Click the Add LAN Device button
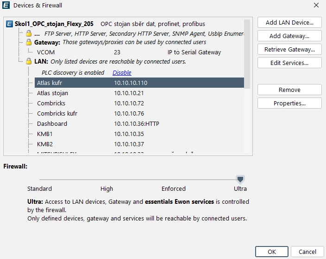This screenshot has width=326, height=259. (289, 23)
